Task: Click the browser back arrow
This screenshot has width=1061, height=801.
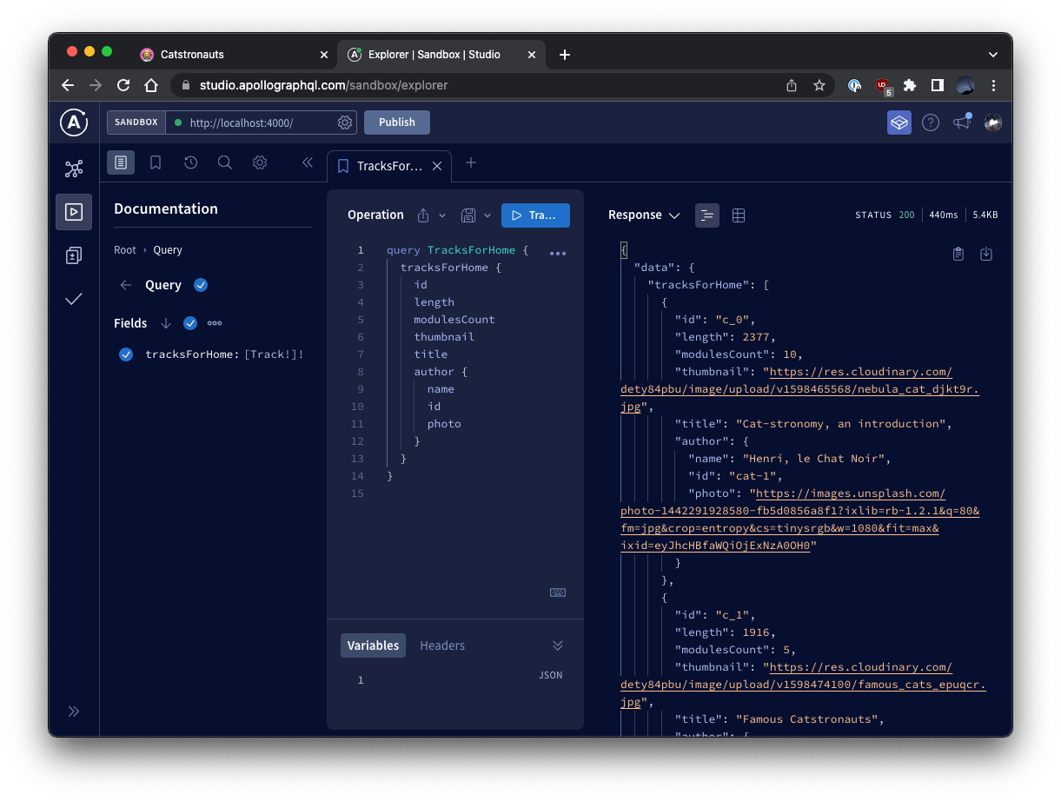Action: click(x=68, y=85)
